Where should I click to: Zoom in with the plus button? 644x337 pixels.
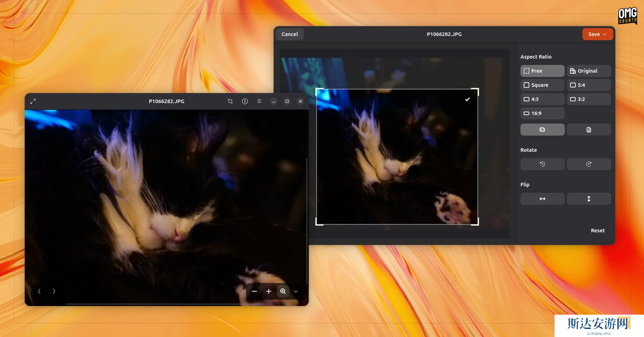click(268, 291)
